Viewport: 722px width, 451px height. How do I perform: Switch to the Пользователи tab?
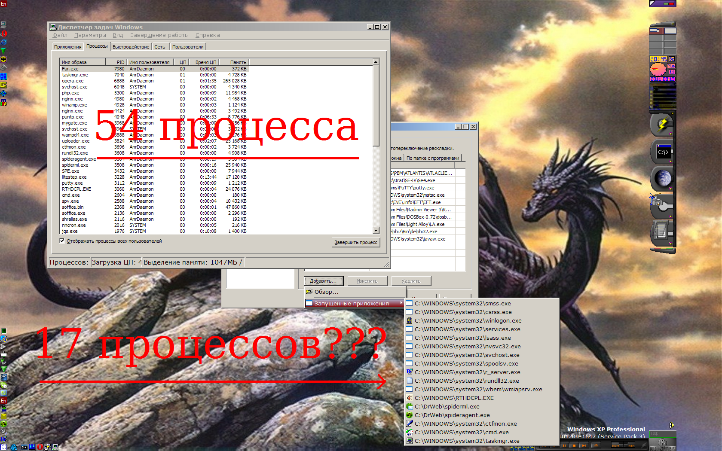188,47
